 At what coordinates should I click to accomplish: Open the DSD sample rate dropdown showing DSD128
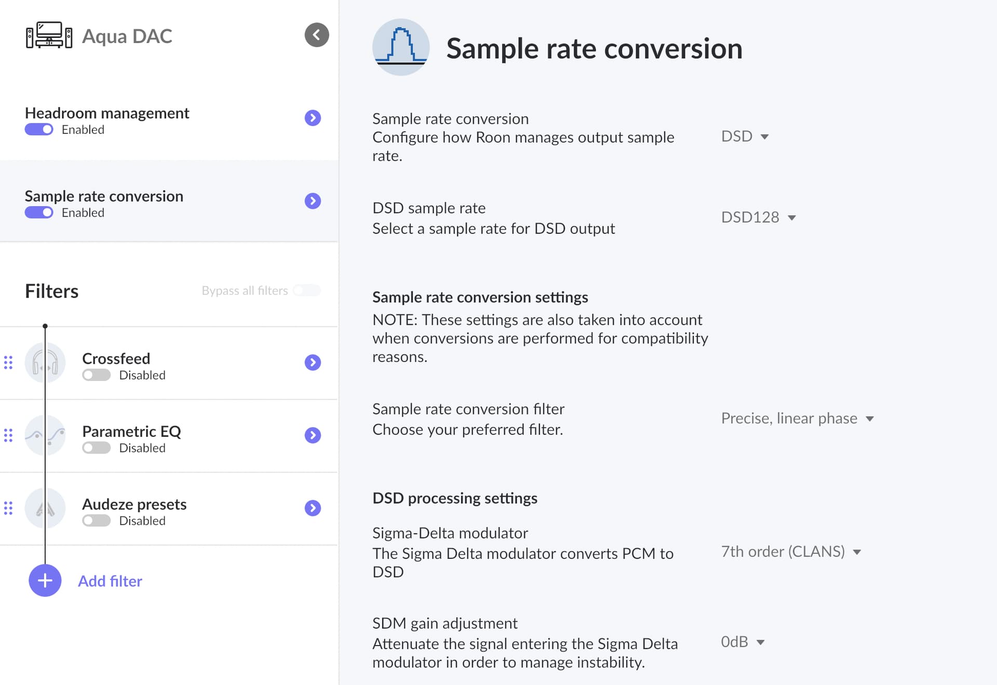point(759,217)
